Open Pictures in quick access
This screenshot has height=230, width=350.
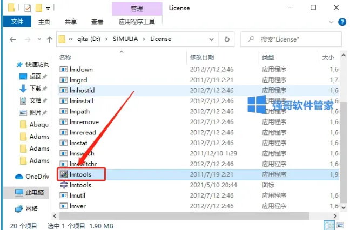pyautogui.click(x=35, y=112)
